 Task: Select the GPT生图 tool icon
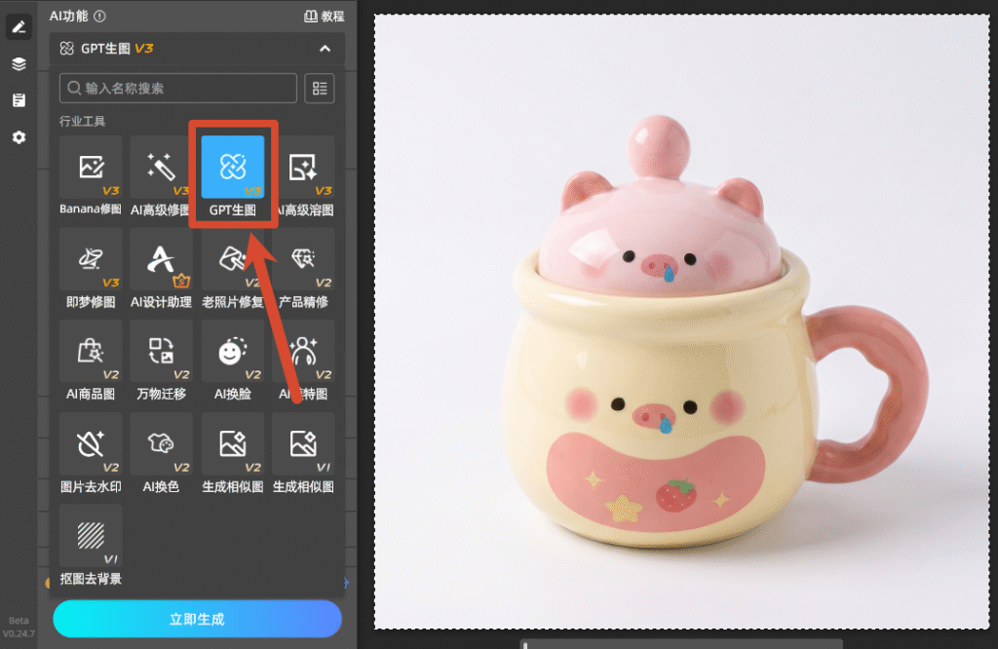coord(232,167)
